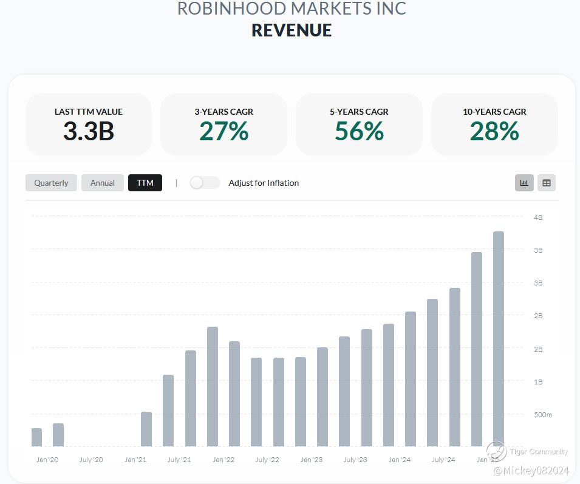Click the "Jan '23" x-axis label
The height and width of the screenshot is (484, 580).
point(312,460)
